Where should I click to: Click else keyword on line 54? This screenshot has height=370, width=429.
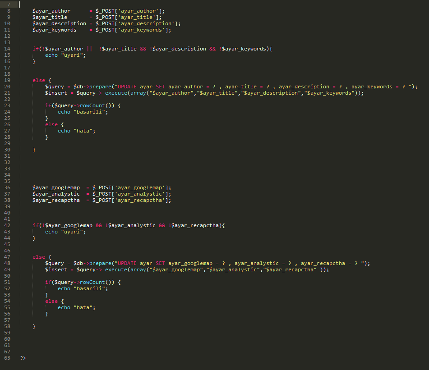point(51,301)
